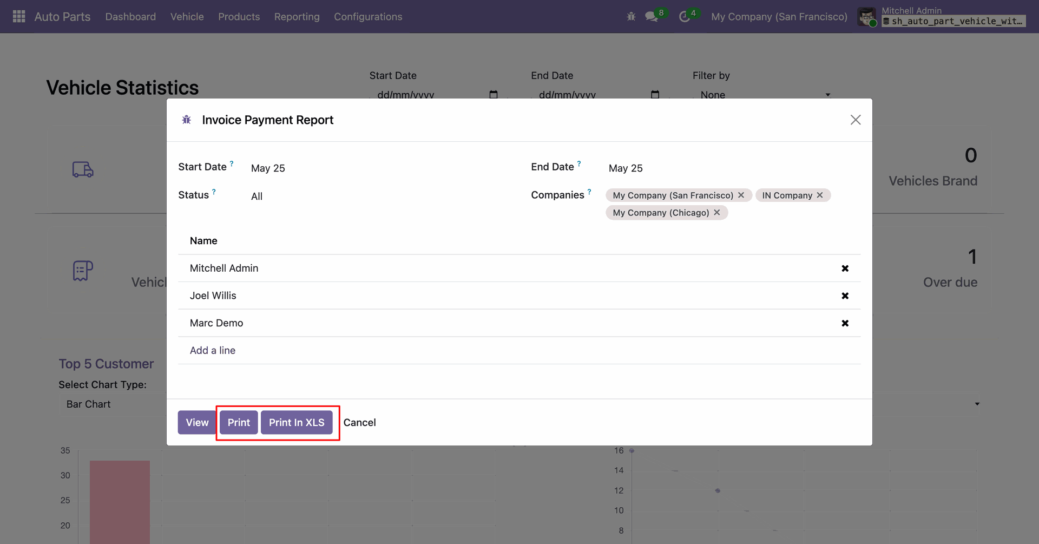Screen dimensions: 1039x544
Task: Click the debug bug icon in navbar
Action: (631, 17)
